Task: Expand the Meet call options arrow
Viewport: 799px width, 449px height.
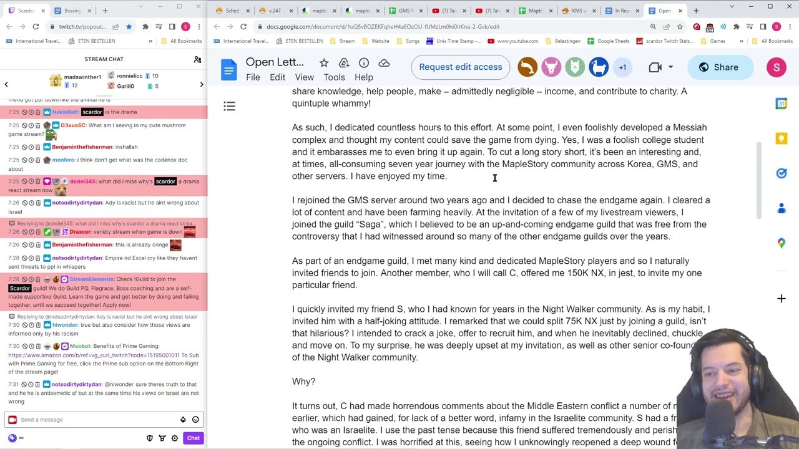Action: [x=670, y=67]
